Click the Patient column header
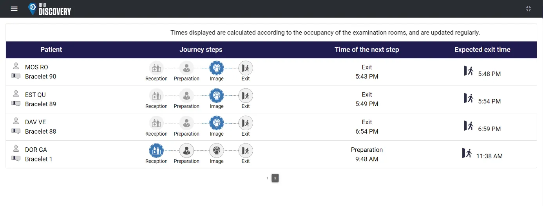The image size is (543, 206). (x=51, y=50)
